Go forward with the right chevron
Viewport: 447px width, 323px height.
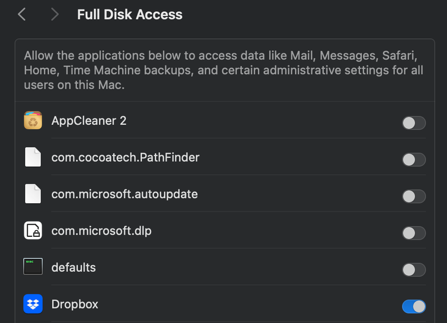(54, 15)
